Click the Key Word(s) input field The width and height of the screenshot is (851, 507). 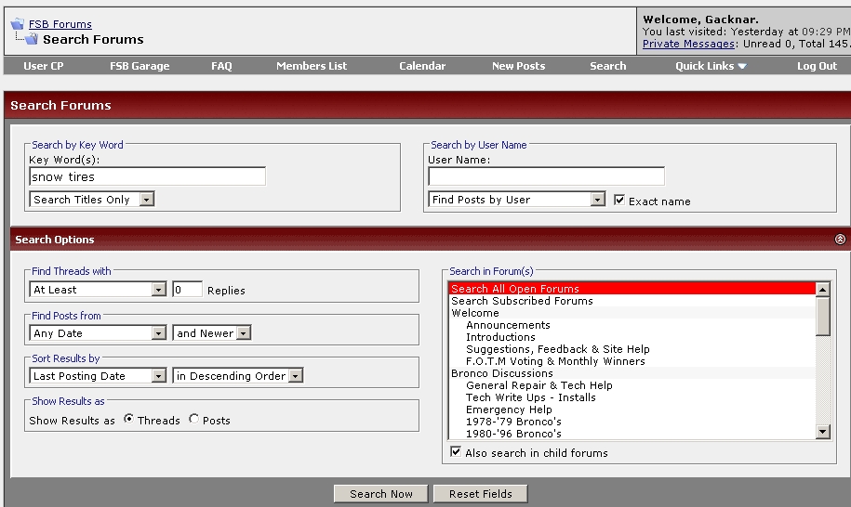[148, 176]
